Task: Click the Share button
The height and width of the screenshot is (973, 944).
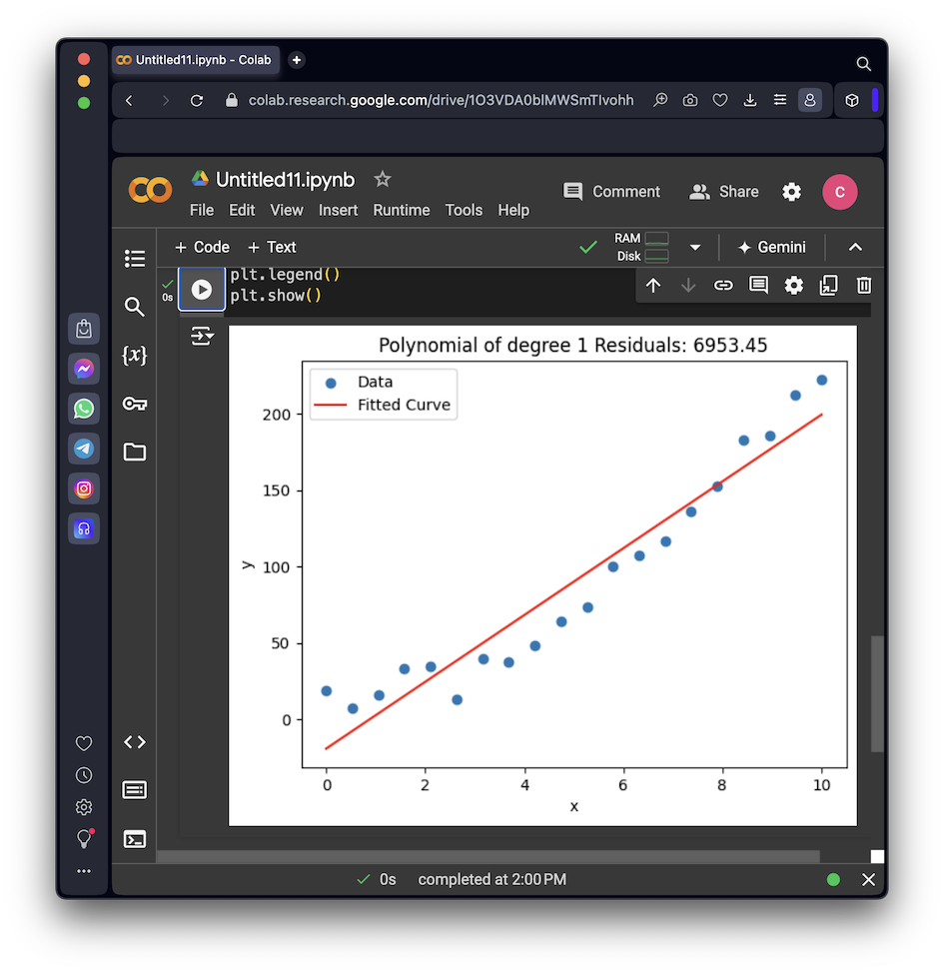Action: coord(724,192)
